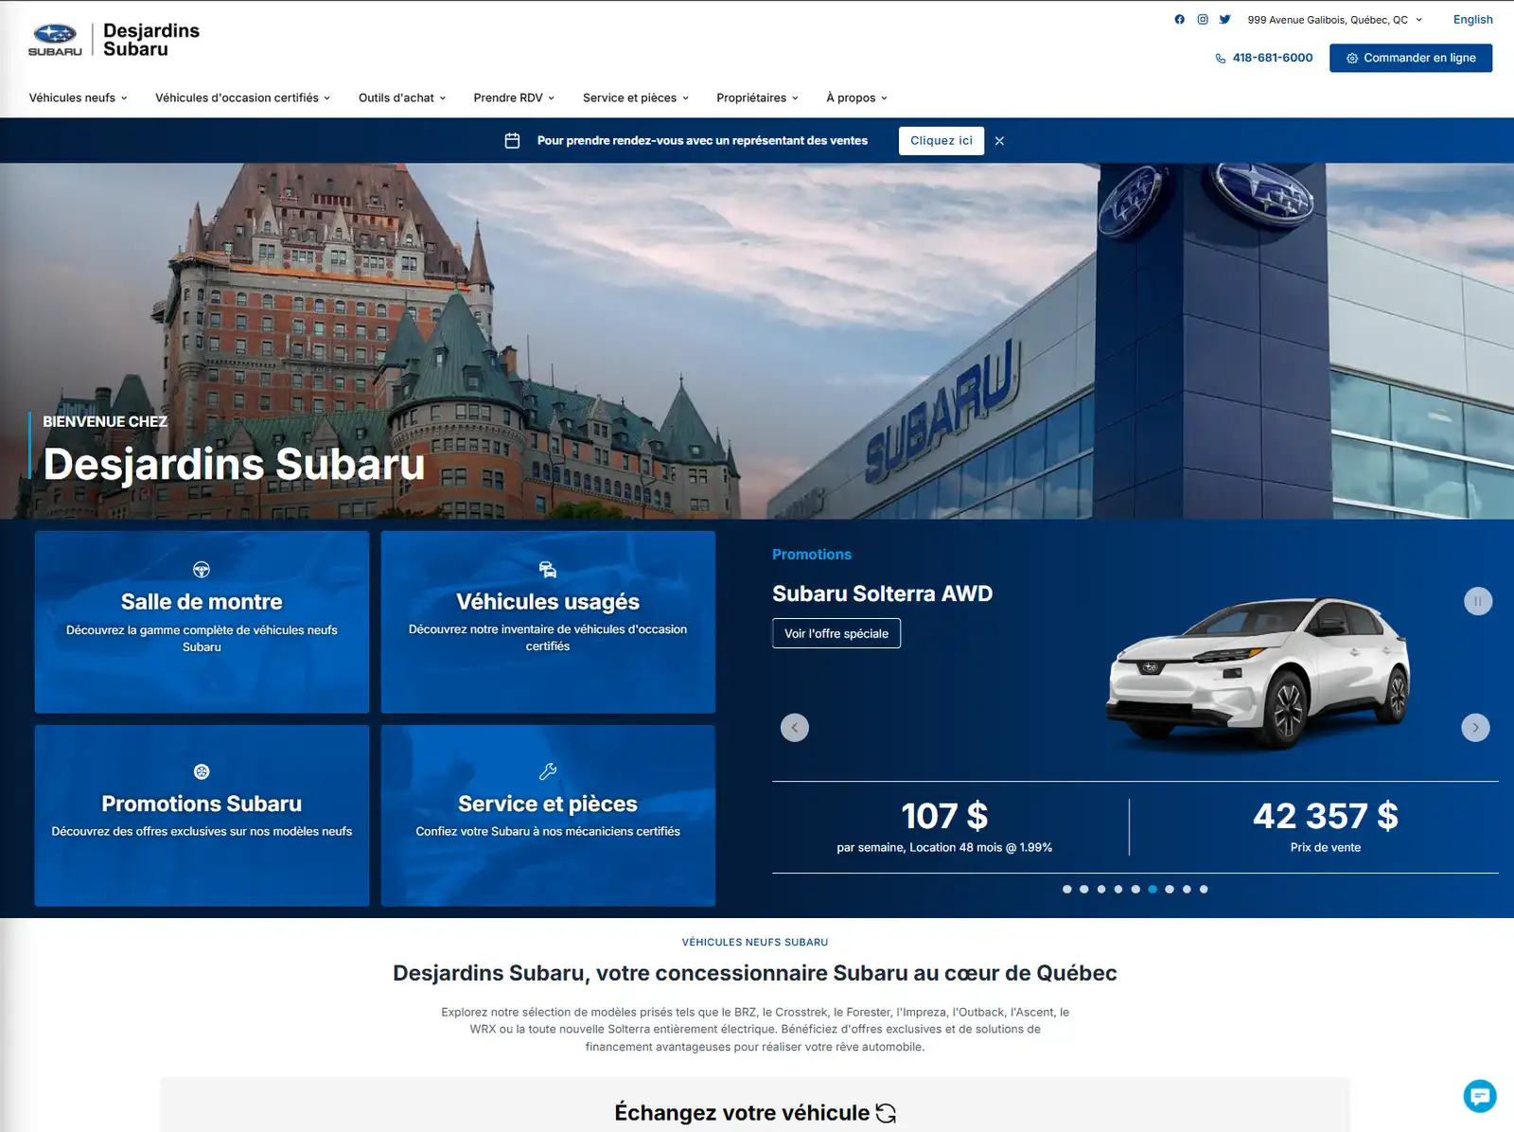The height and width of the screenshot is (1132, 1514).
Task: Click the Subaru logo in header
Action: [55, 40]
